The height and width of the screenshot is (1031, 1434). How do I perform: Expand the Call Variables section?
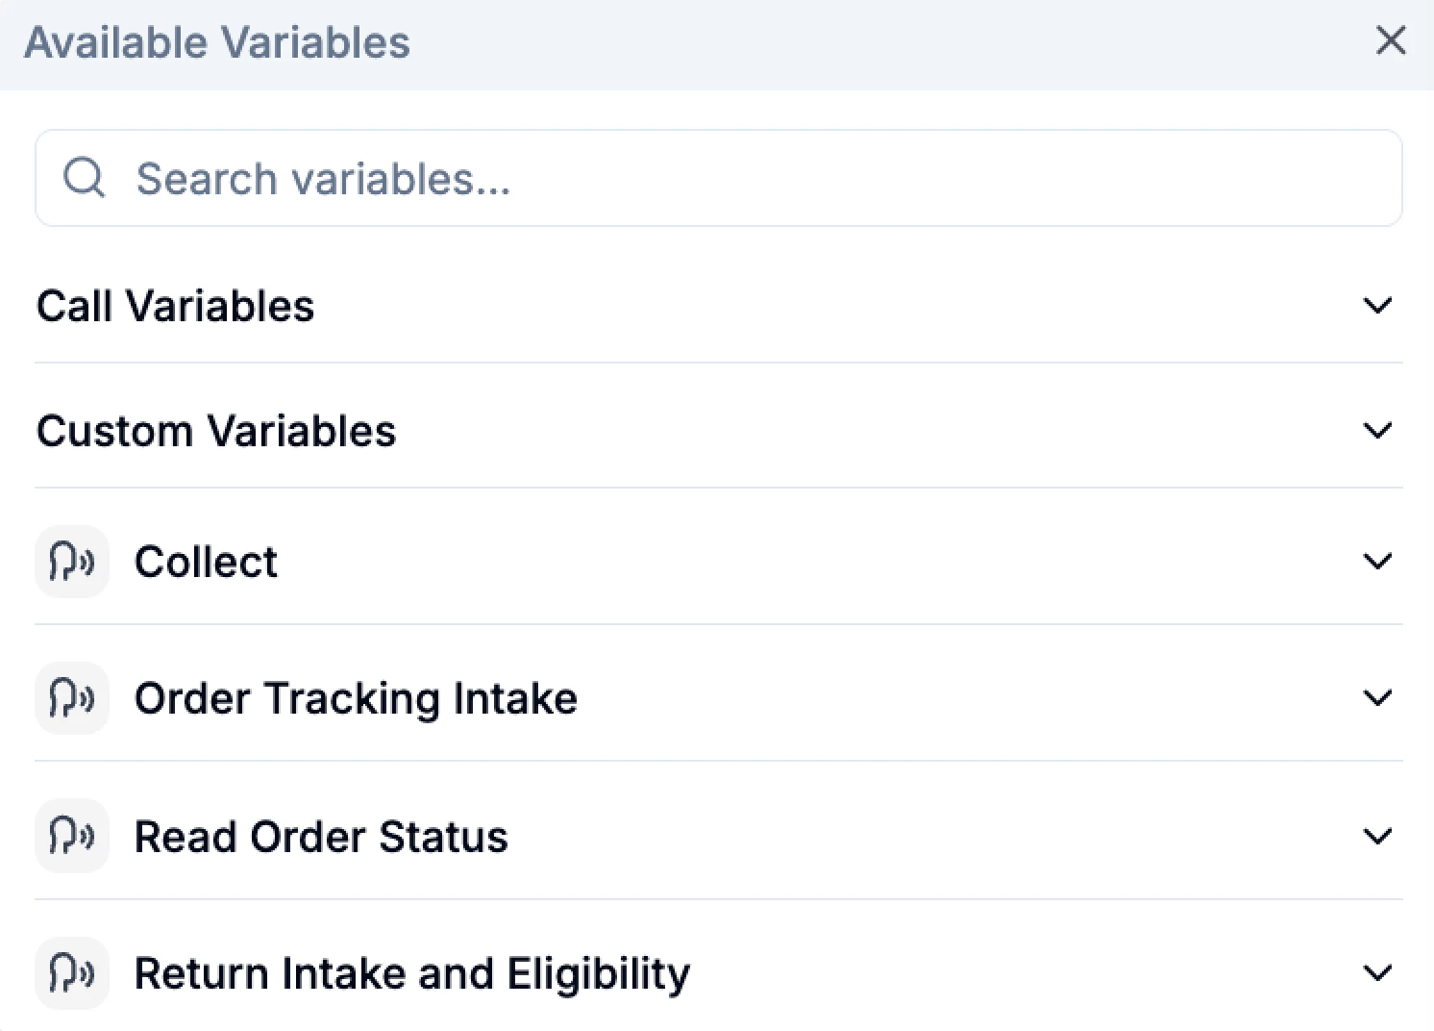1378,305
